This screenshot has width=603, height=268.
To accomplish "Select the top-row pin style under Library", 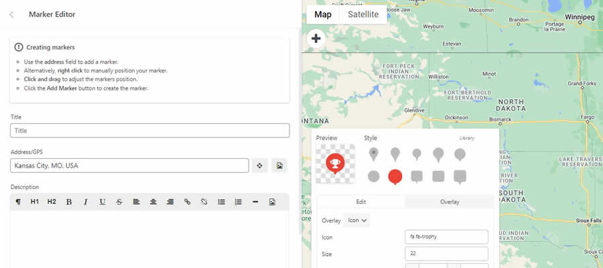I will 460,155.
